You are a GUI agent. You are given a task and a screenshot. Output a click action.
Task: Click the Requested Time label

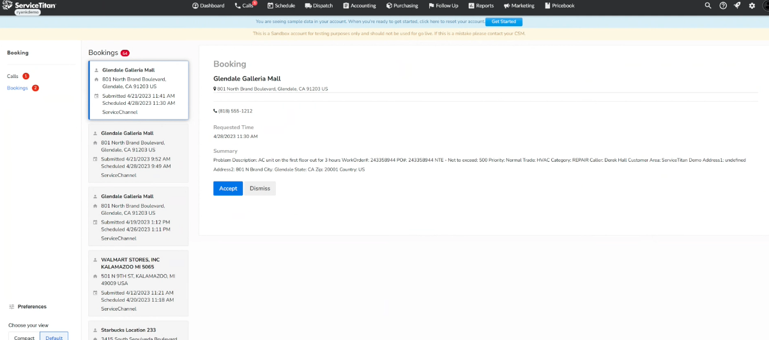pos(233,127)
